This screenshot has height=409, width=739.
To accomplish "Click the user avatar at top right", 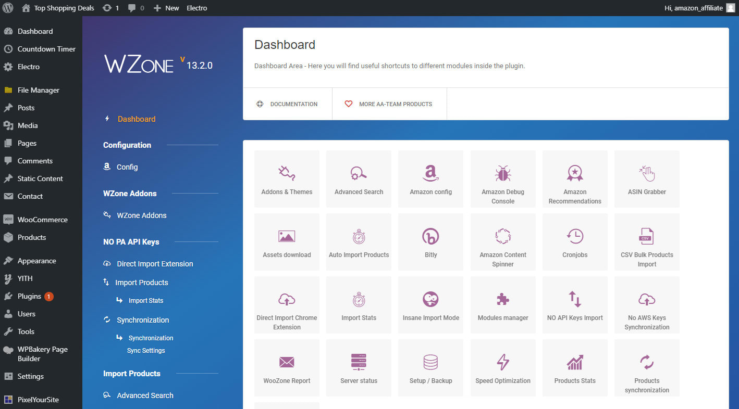I will tap(730, 8).
